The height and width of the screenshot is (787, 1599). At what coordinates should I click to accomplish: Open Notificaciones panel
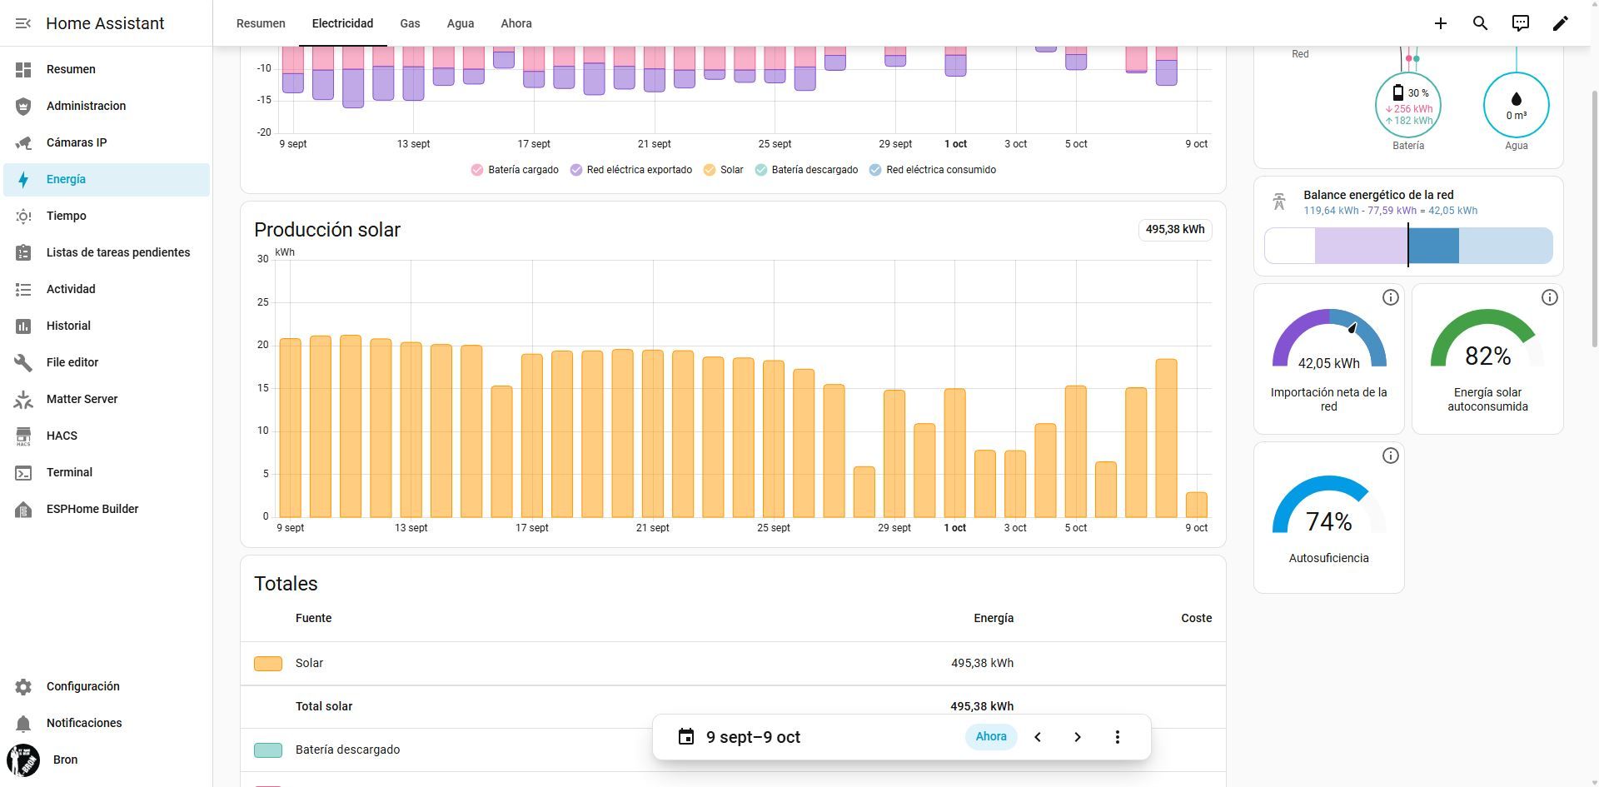tap(106, 723)
